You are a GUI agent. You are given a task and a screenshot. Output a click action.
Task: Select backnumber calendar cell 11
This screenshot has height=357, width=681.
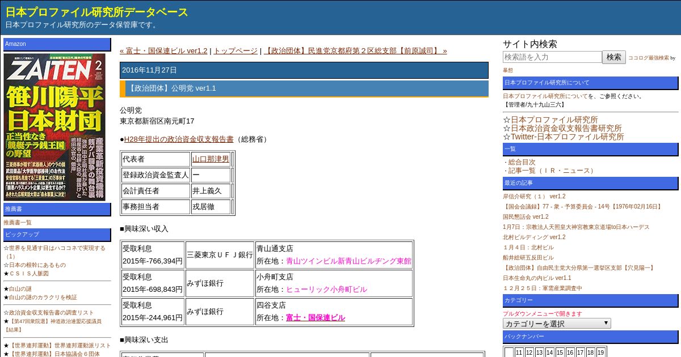pos(519,352)
